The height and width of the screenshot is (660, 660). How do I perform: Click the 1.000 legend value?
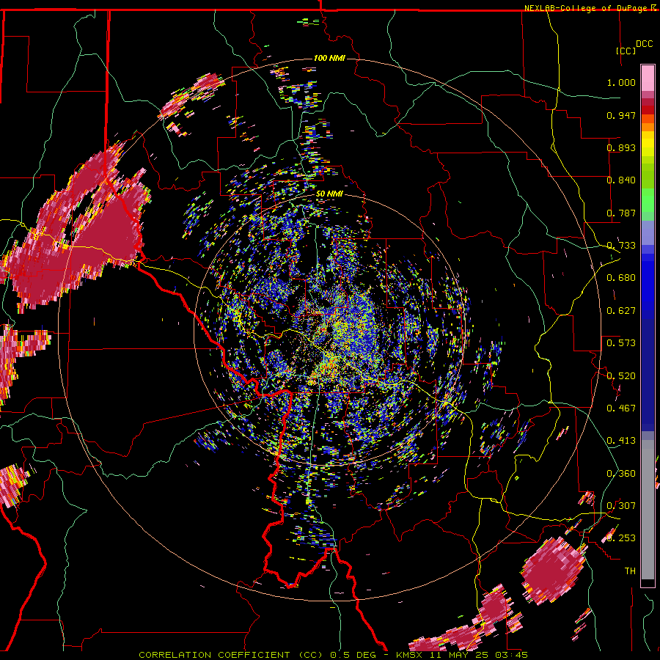coord(621,82)
